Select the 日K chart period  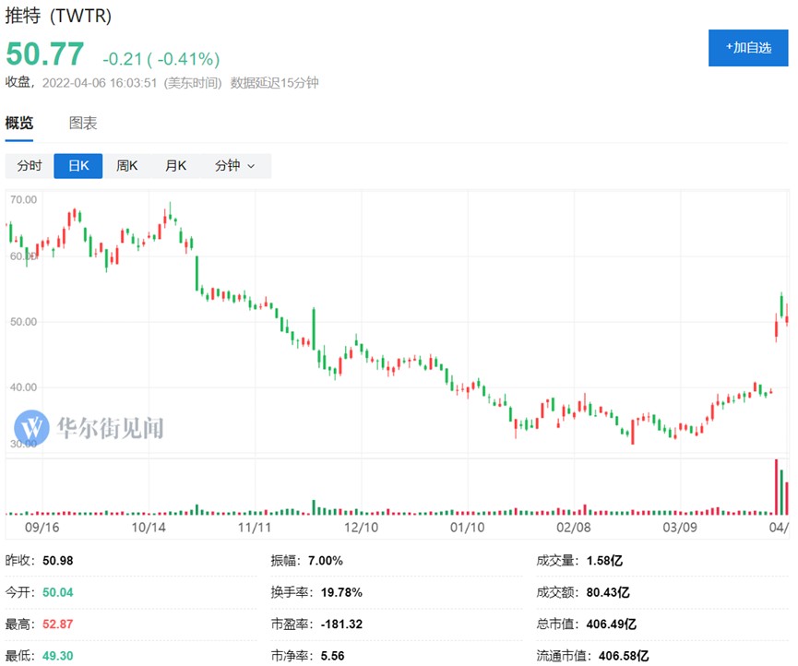77,166
